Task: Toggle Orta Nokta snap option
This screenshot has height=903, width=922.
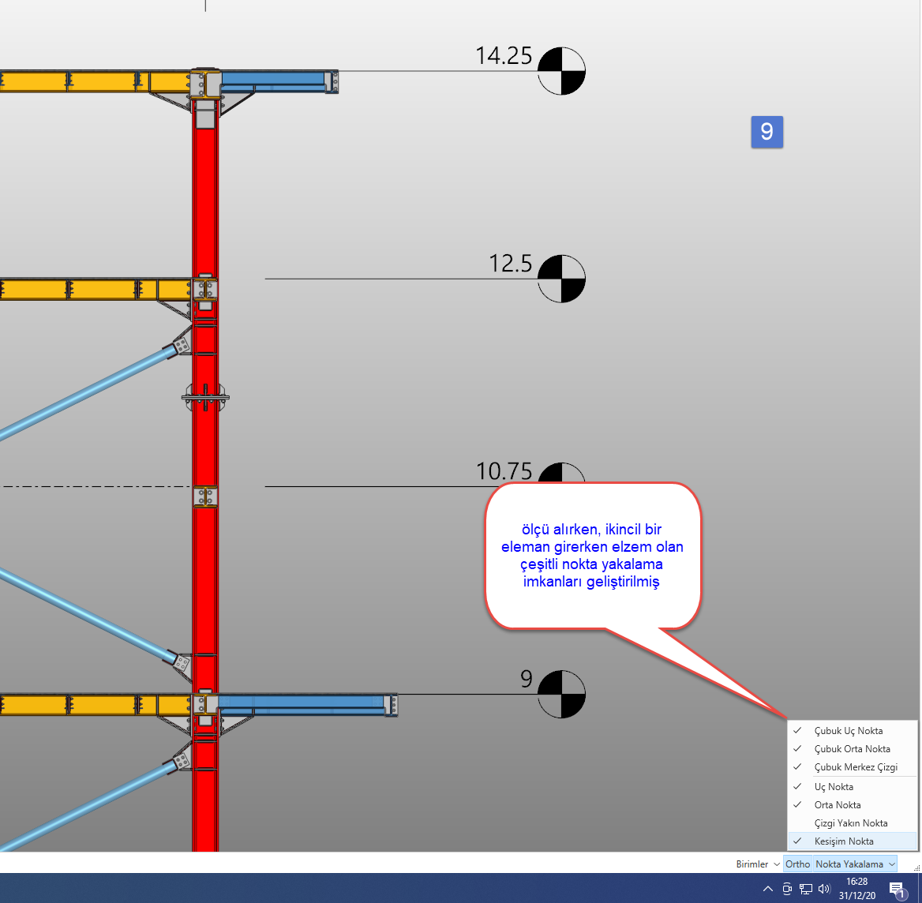Action: click(x=838, y=805)
